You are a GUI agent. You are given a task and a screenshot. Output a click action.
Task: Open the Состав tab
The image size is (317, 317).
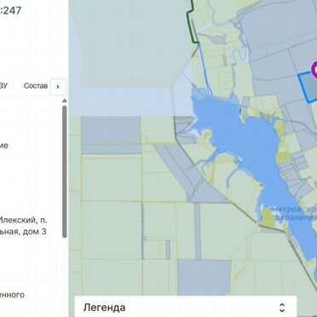(36, 86)
